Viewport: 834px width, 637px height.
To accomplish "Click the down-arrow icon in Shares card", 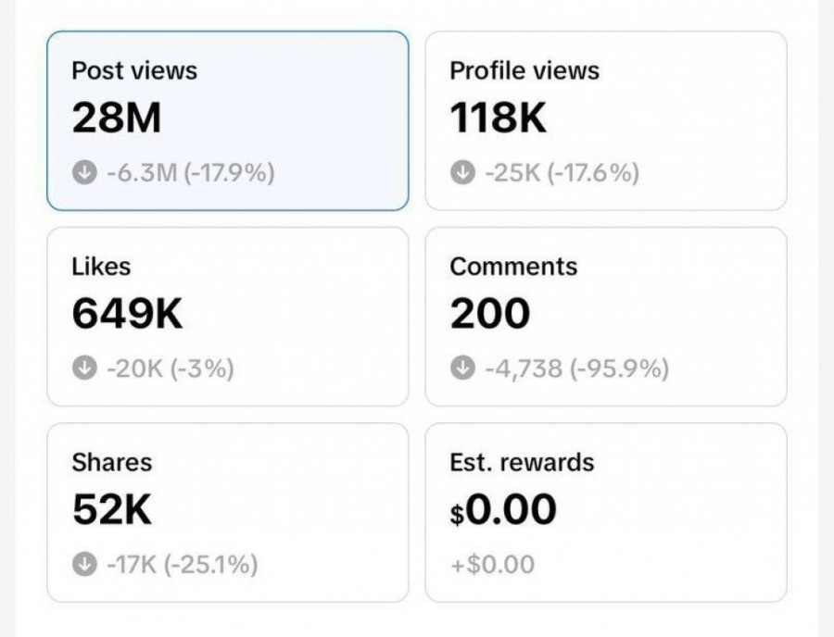I will click(84, 564).
